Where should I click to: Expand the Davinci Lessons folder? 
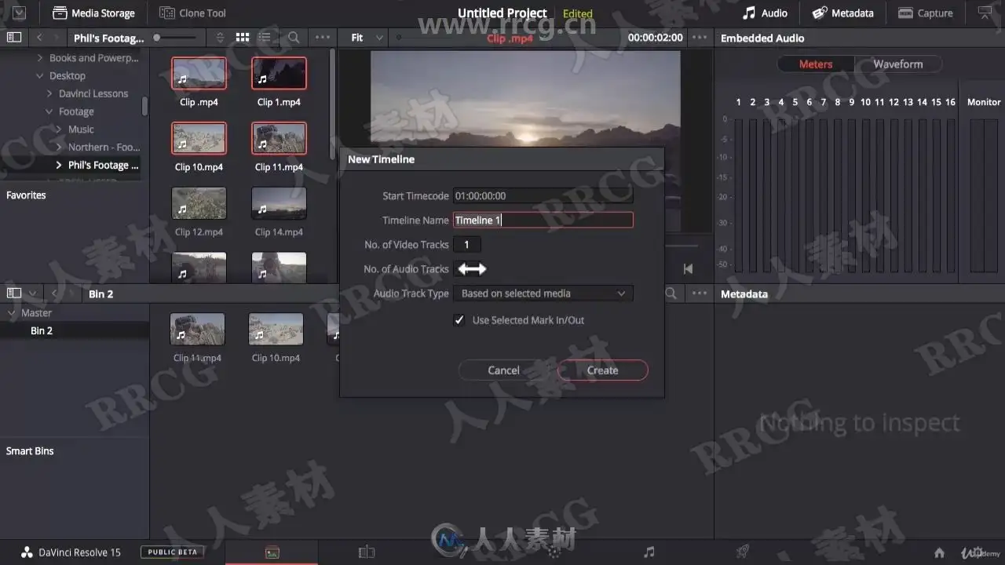[x=49, y=93]
